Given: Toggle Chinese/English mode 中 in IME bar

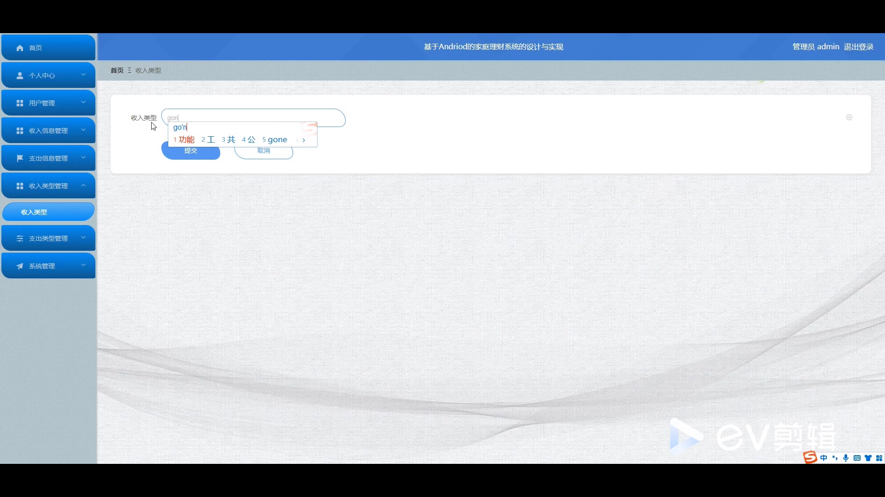Looking at the screenshot, I should point(824,458).
